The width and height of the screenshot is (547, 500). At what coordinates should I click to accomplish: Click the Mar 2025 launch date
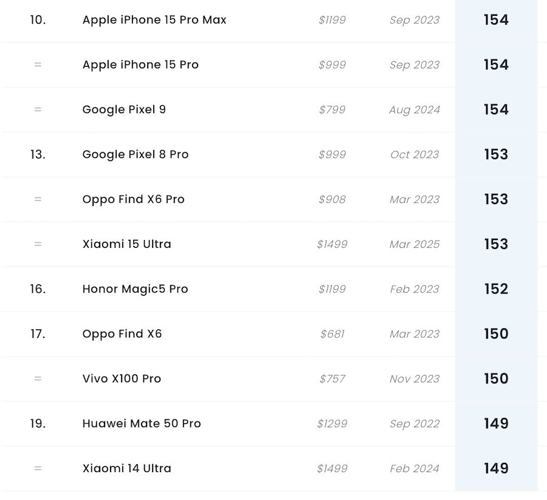click(x=415, y=244)
